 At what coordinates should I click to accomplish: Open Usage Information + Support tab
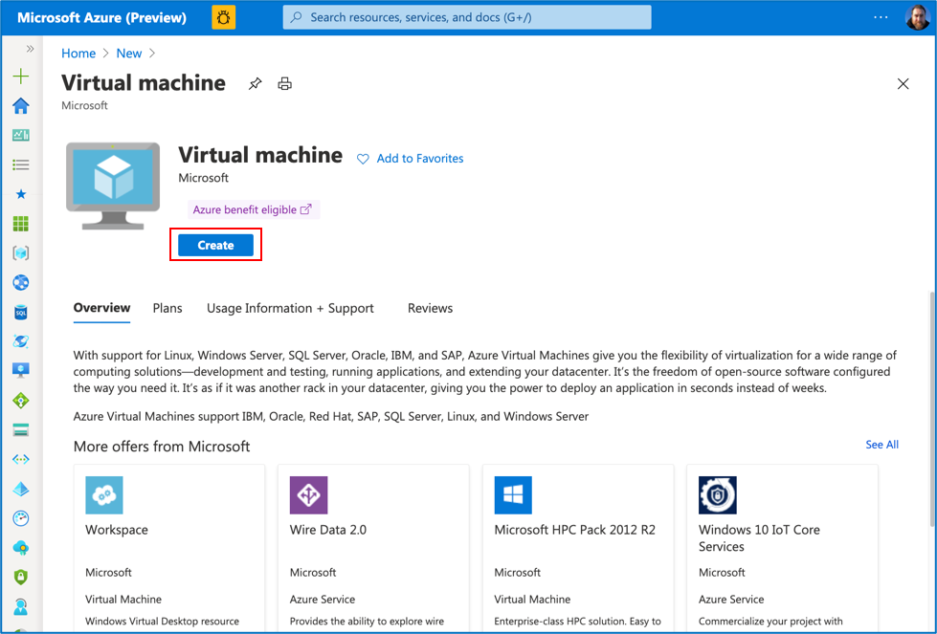(290, 308)
